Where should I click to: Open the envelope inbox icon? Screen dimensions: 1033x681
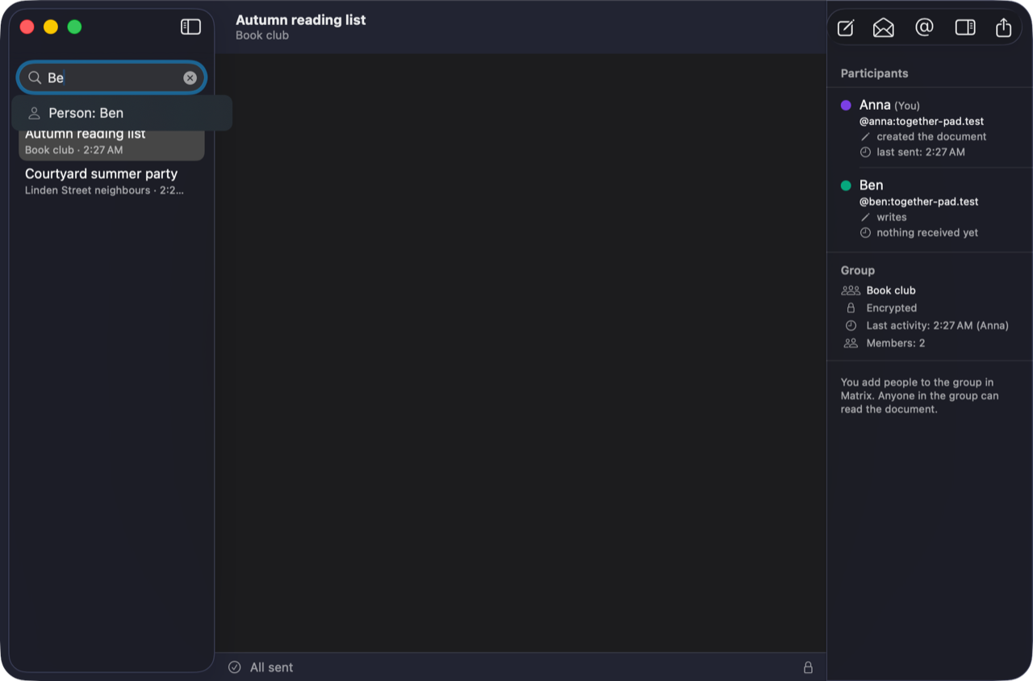pyautogui.click(x=884, y=28)
